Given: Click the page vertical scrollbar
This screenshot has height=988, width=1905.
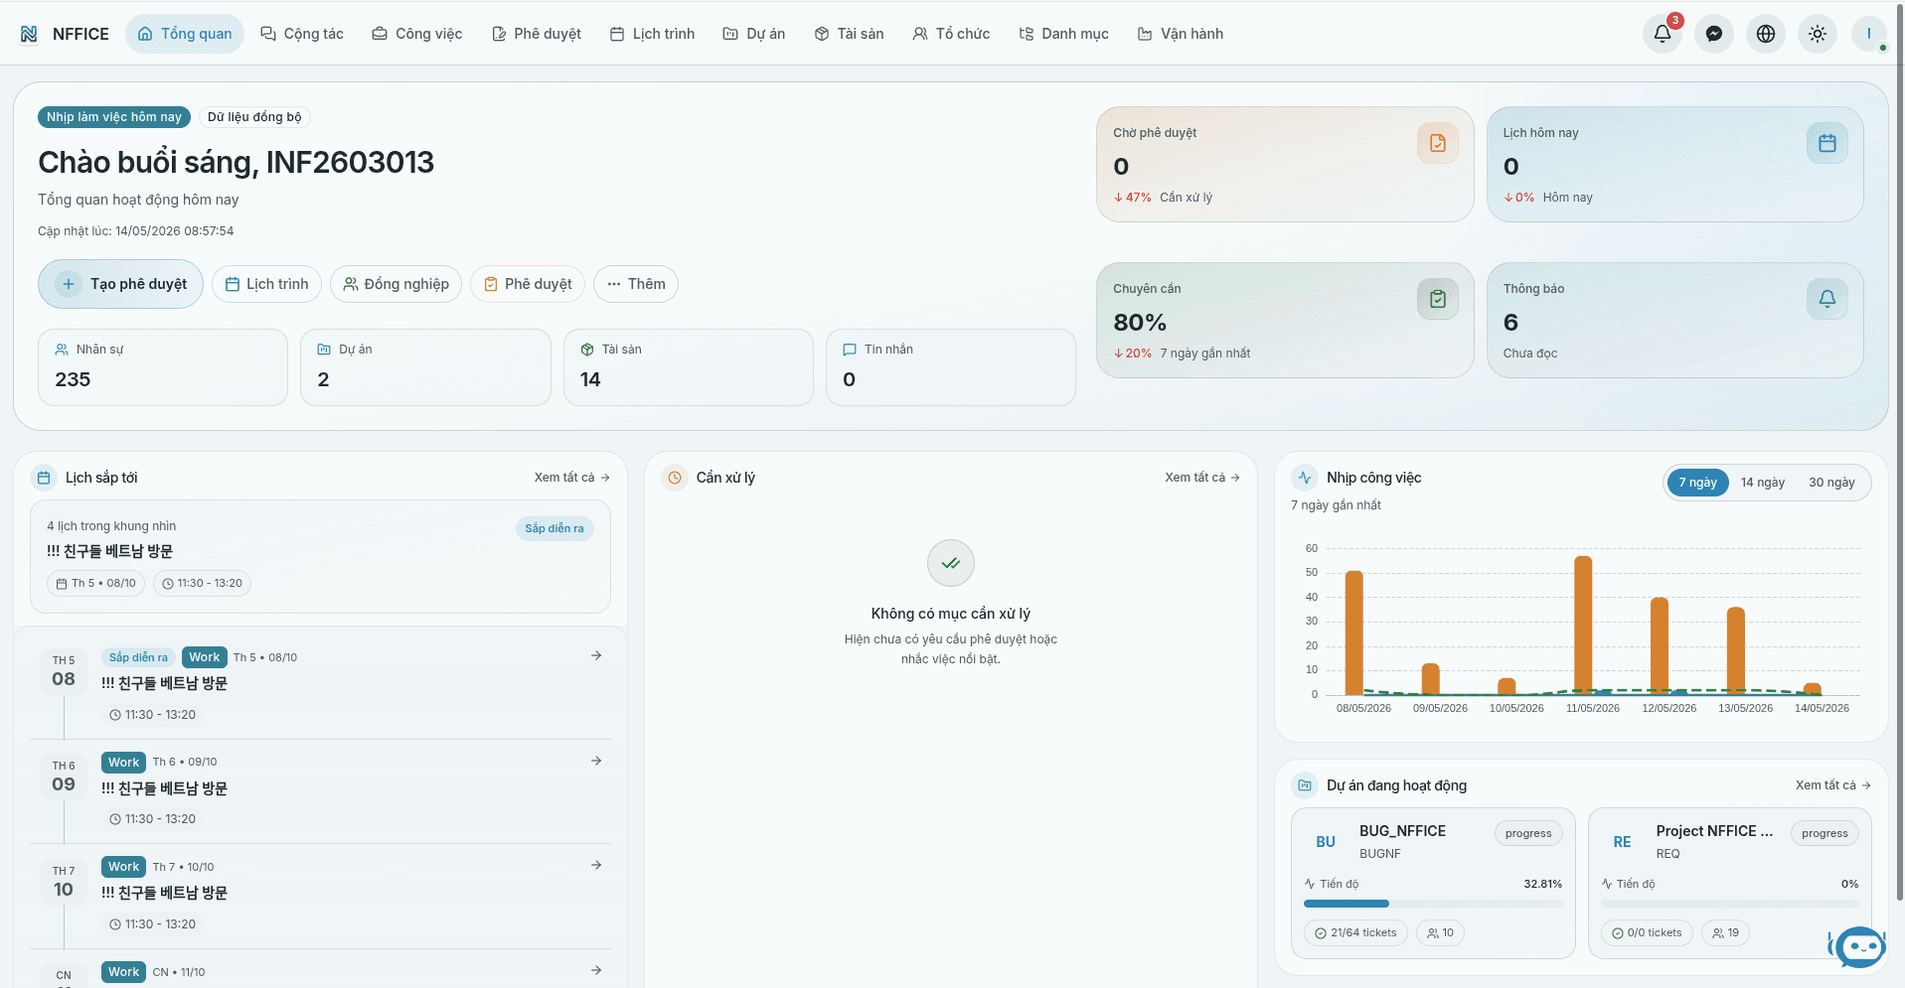Looking at the screenshot, I should point(1900,452).
